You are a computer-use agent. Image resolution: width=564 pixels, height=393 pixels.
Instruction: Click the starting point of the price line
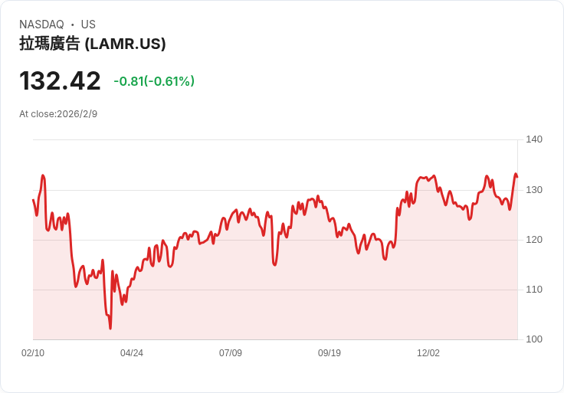[x=33, y=200]
